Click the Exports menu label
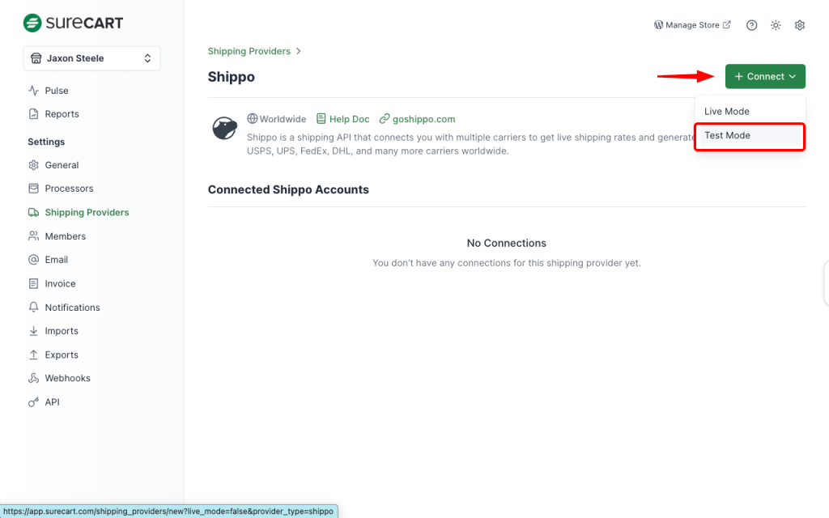 (62, 355)
